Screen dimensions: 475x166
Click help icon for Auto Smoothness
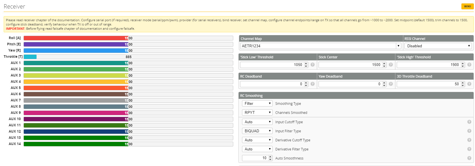469,158
